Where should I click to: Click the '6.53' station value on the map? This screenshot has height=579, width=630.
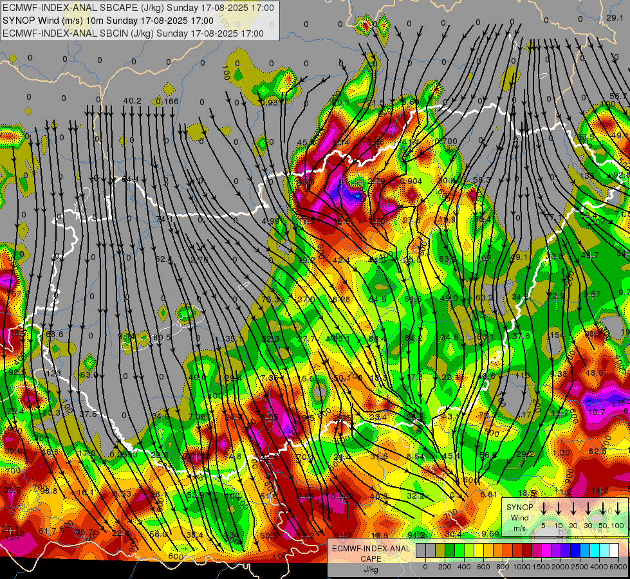(x=122, y=493)
